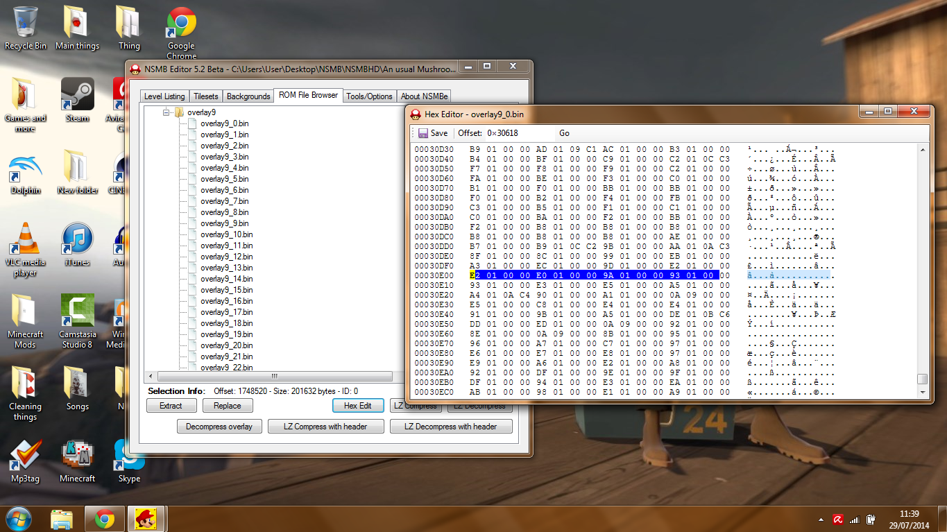Select overlay9_3.bin in file tree
The width and height of the screenshot is (947, 532).
coord(224,157)
